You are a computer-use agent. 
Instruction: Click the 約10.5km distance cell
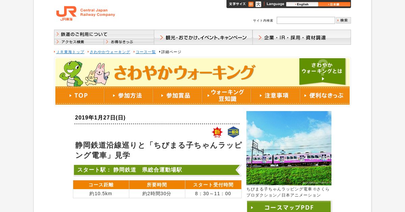101,193
